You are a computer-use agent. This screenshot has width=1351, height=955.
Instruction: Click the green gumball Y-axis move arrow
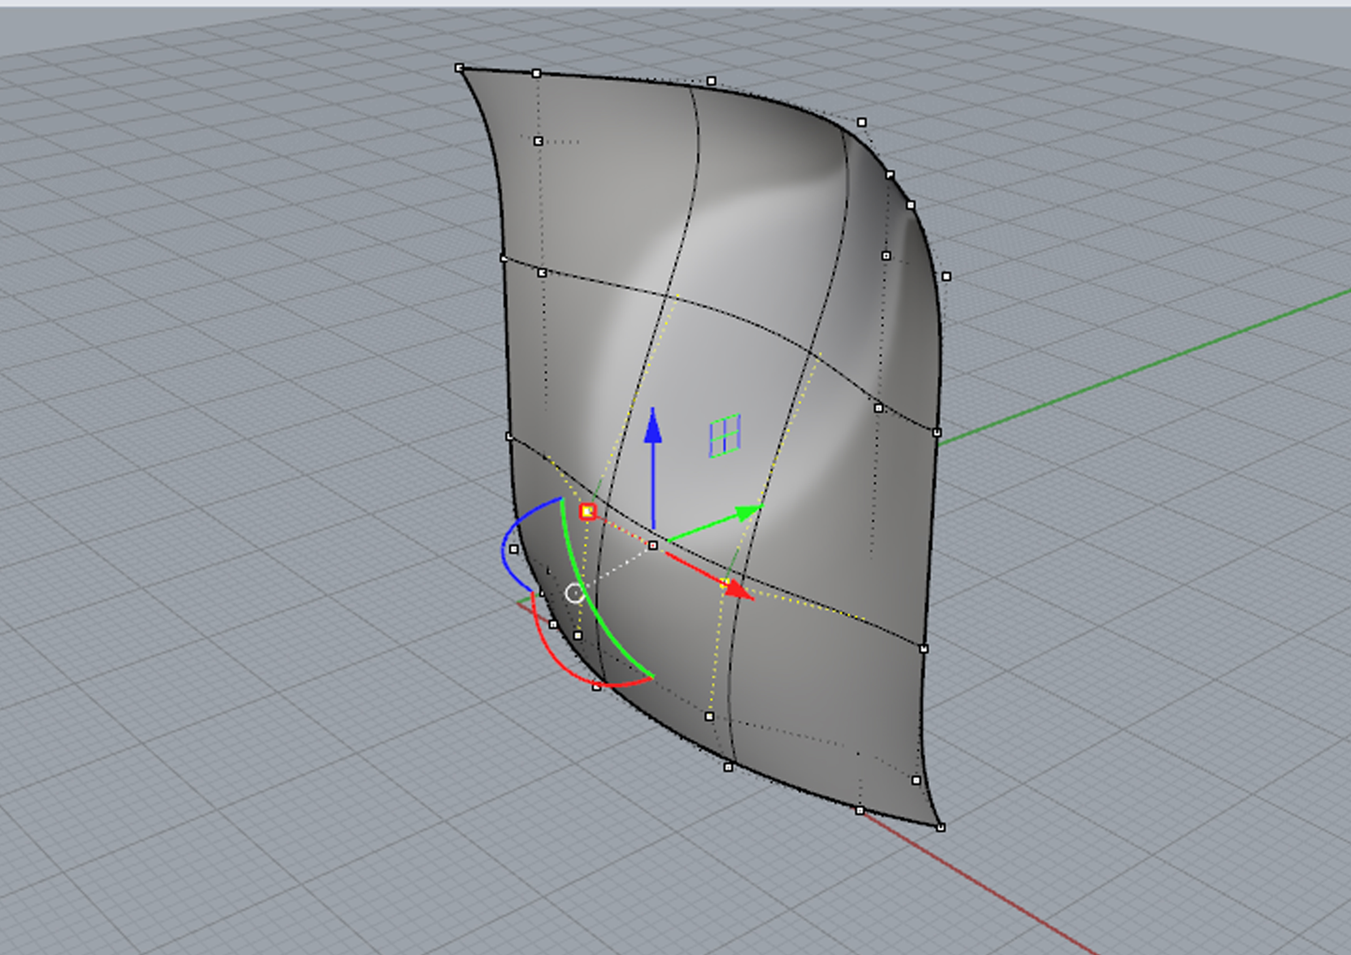click(x=716, y=523)
